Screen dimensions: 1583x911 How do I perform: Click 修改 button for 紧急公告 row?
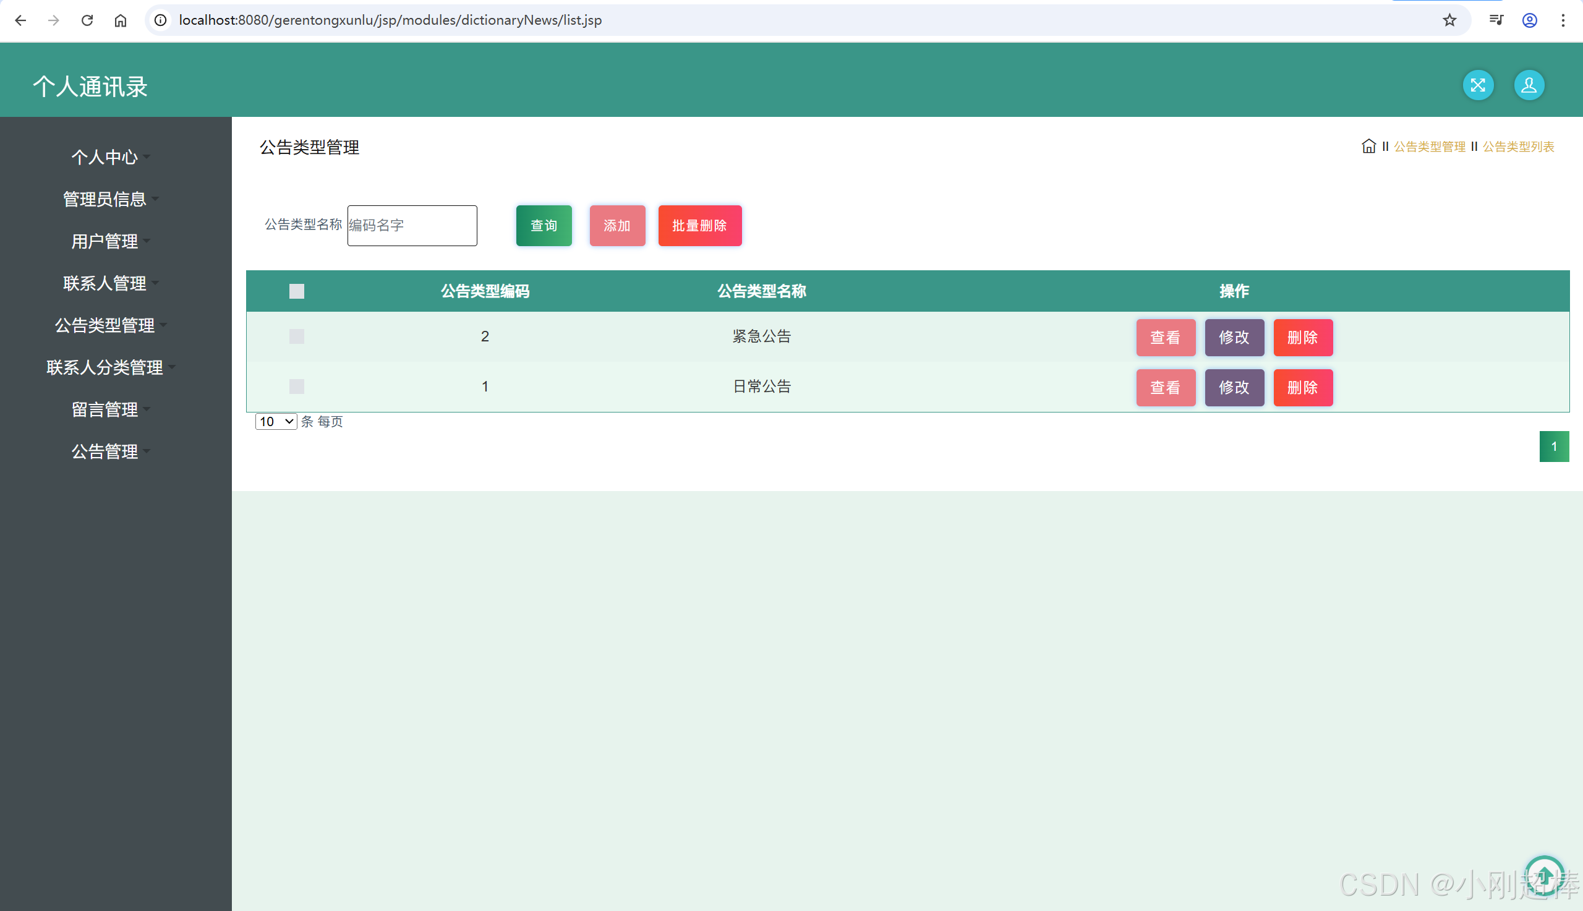point(1234,337)
